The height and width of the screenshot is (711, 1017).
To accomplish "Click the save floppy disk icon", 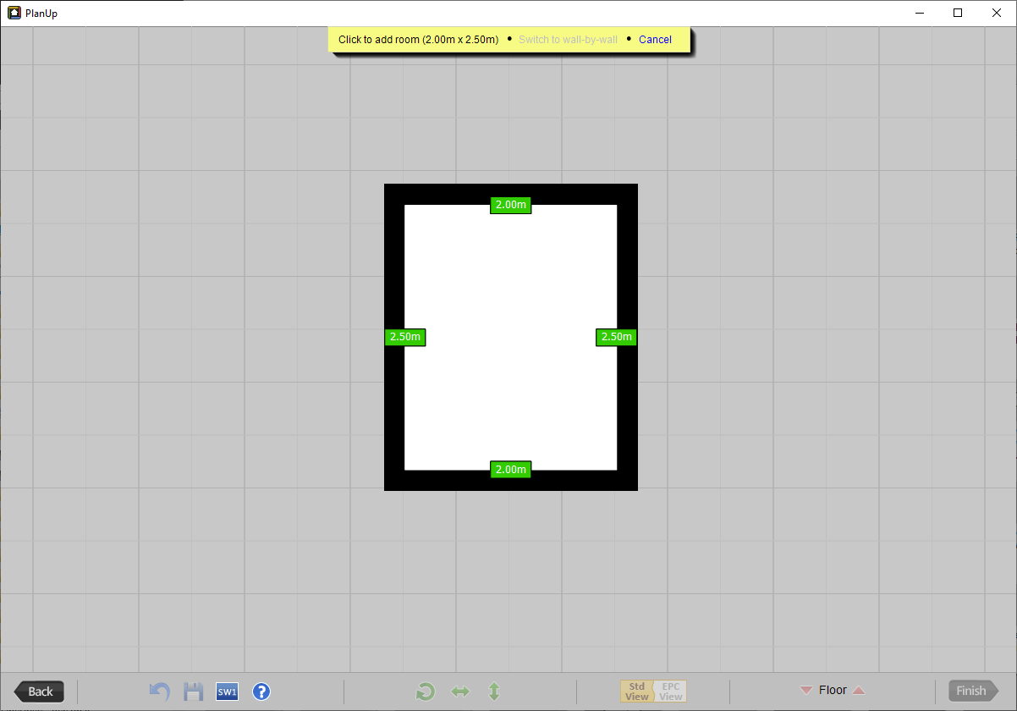I will (x=194, y=692).
